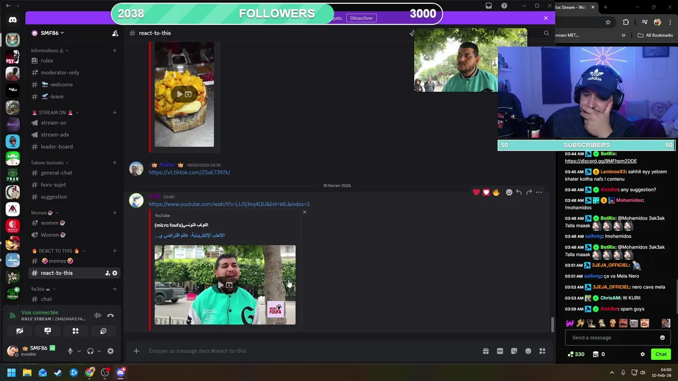Open the BotRix discord.gg invite link
Viewport: 678px width, 381px height.
(601, 161)
